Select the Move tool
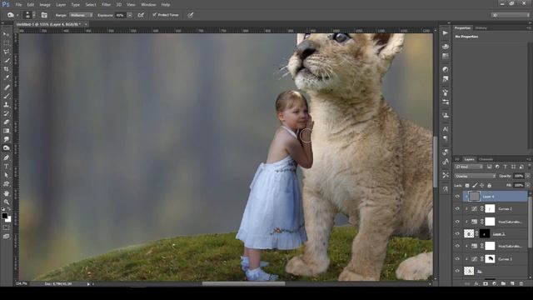Viewport: 533px width, 300px height. pos(6,34)
